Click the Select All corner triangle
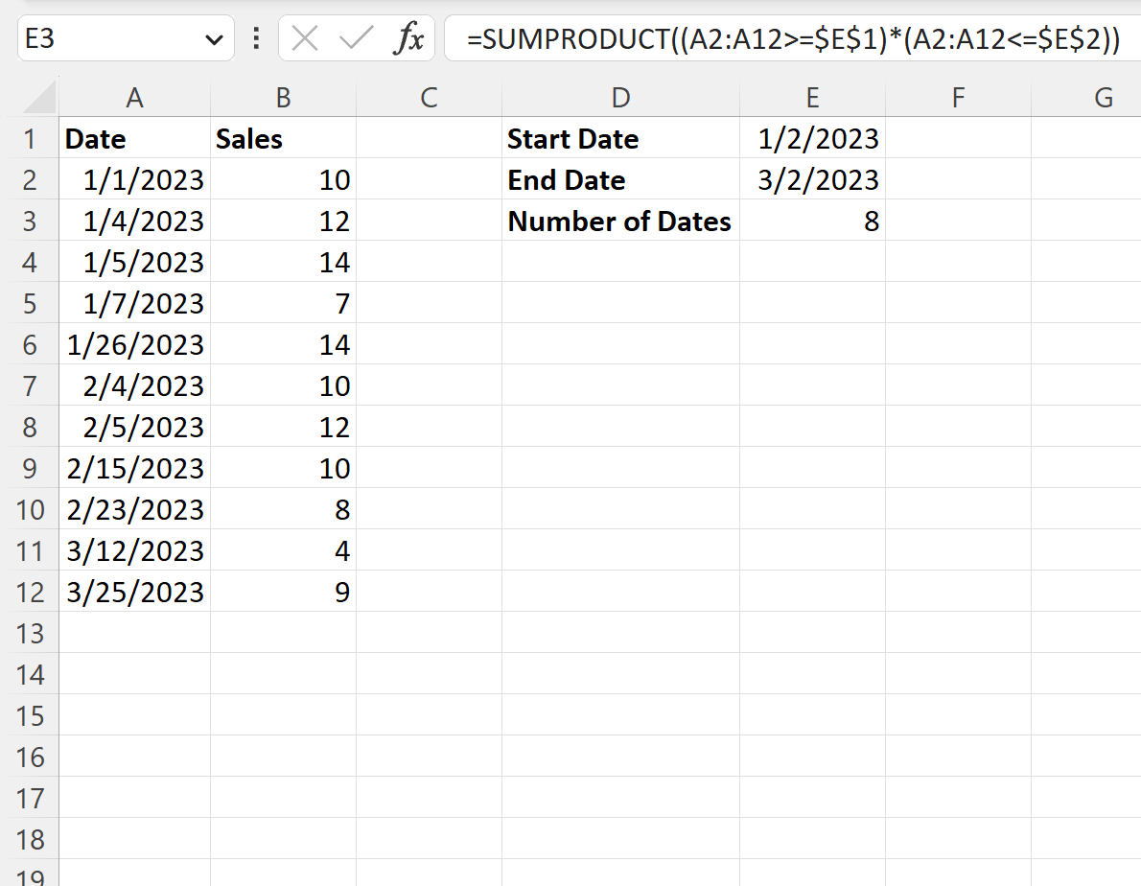 click(38, 97)
